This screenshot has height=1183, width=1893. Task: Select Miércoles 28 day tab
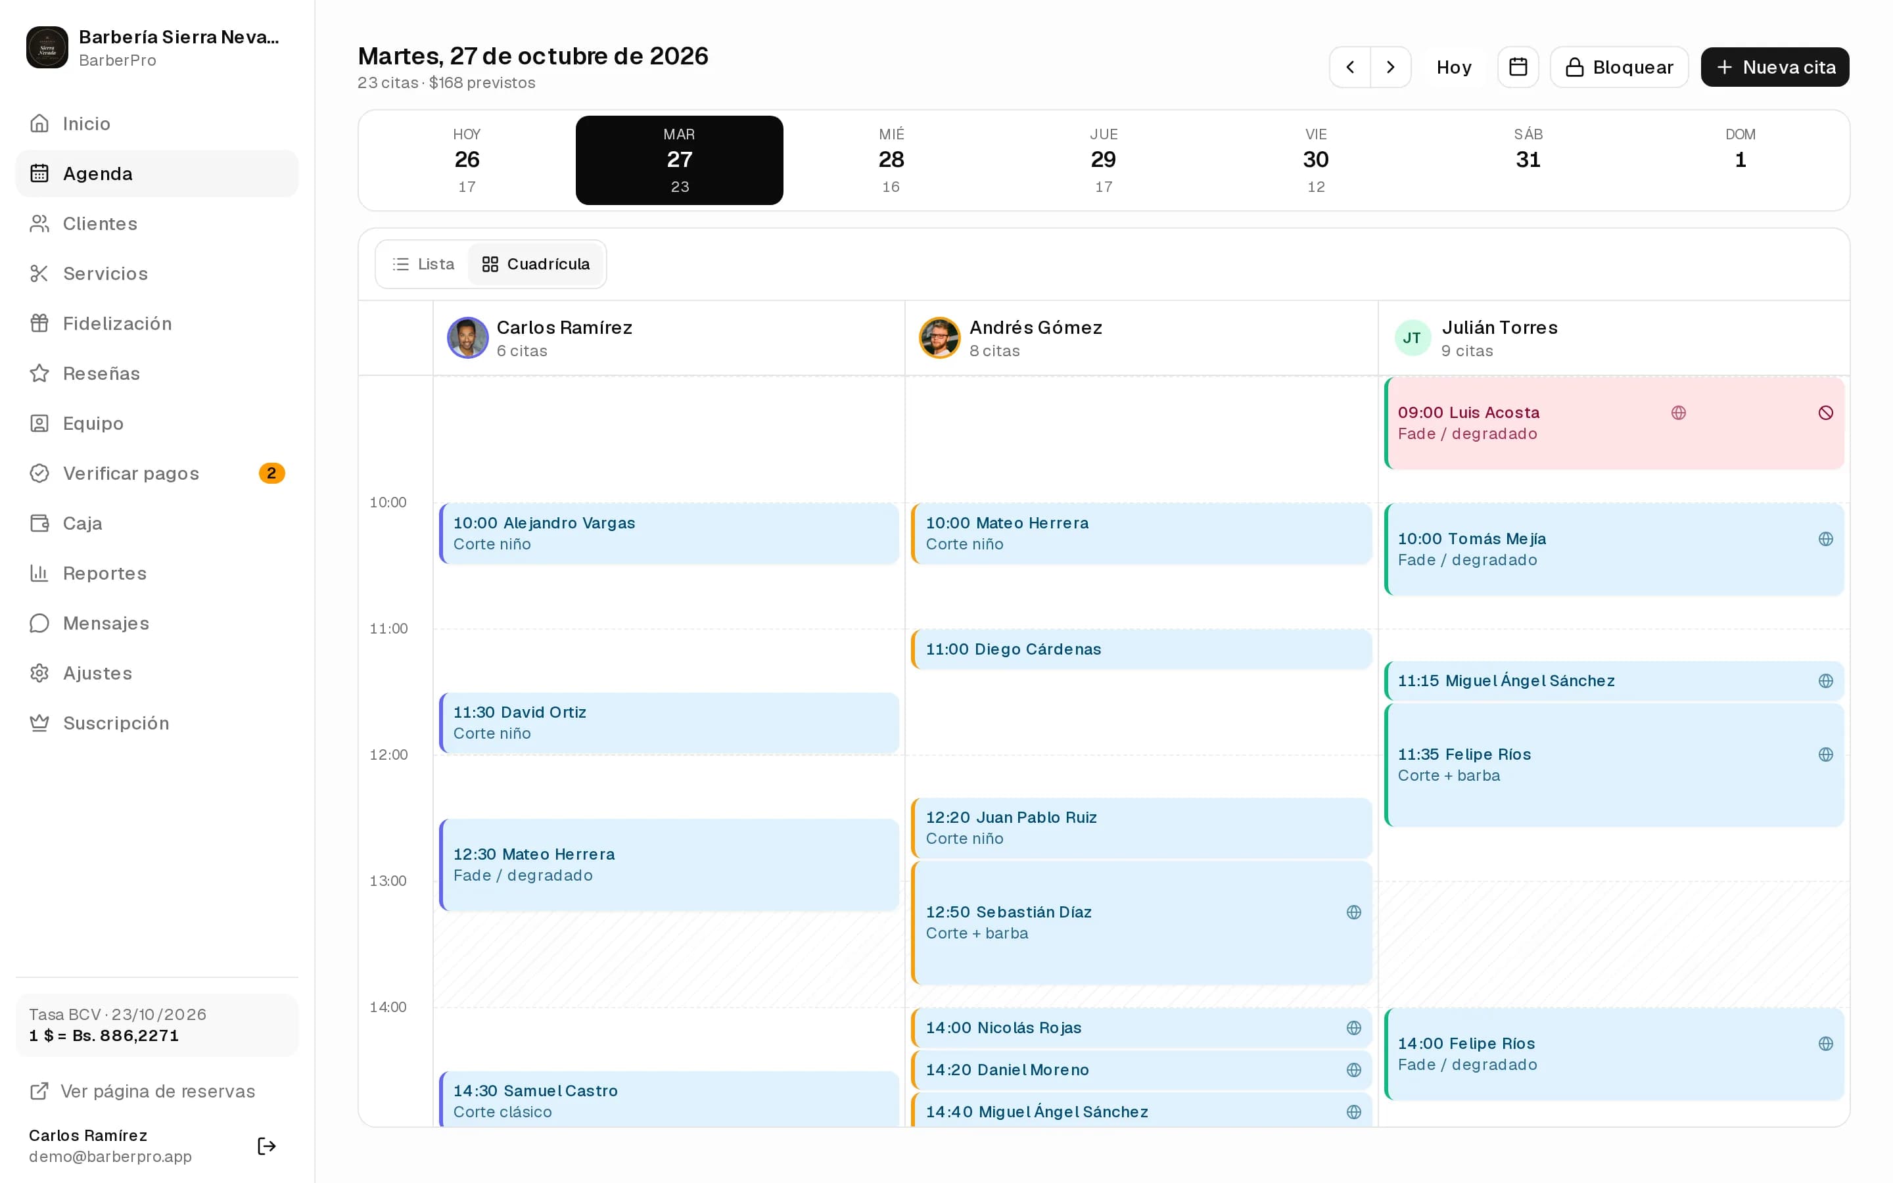point(891,160)
